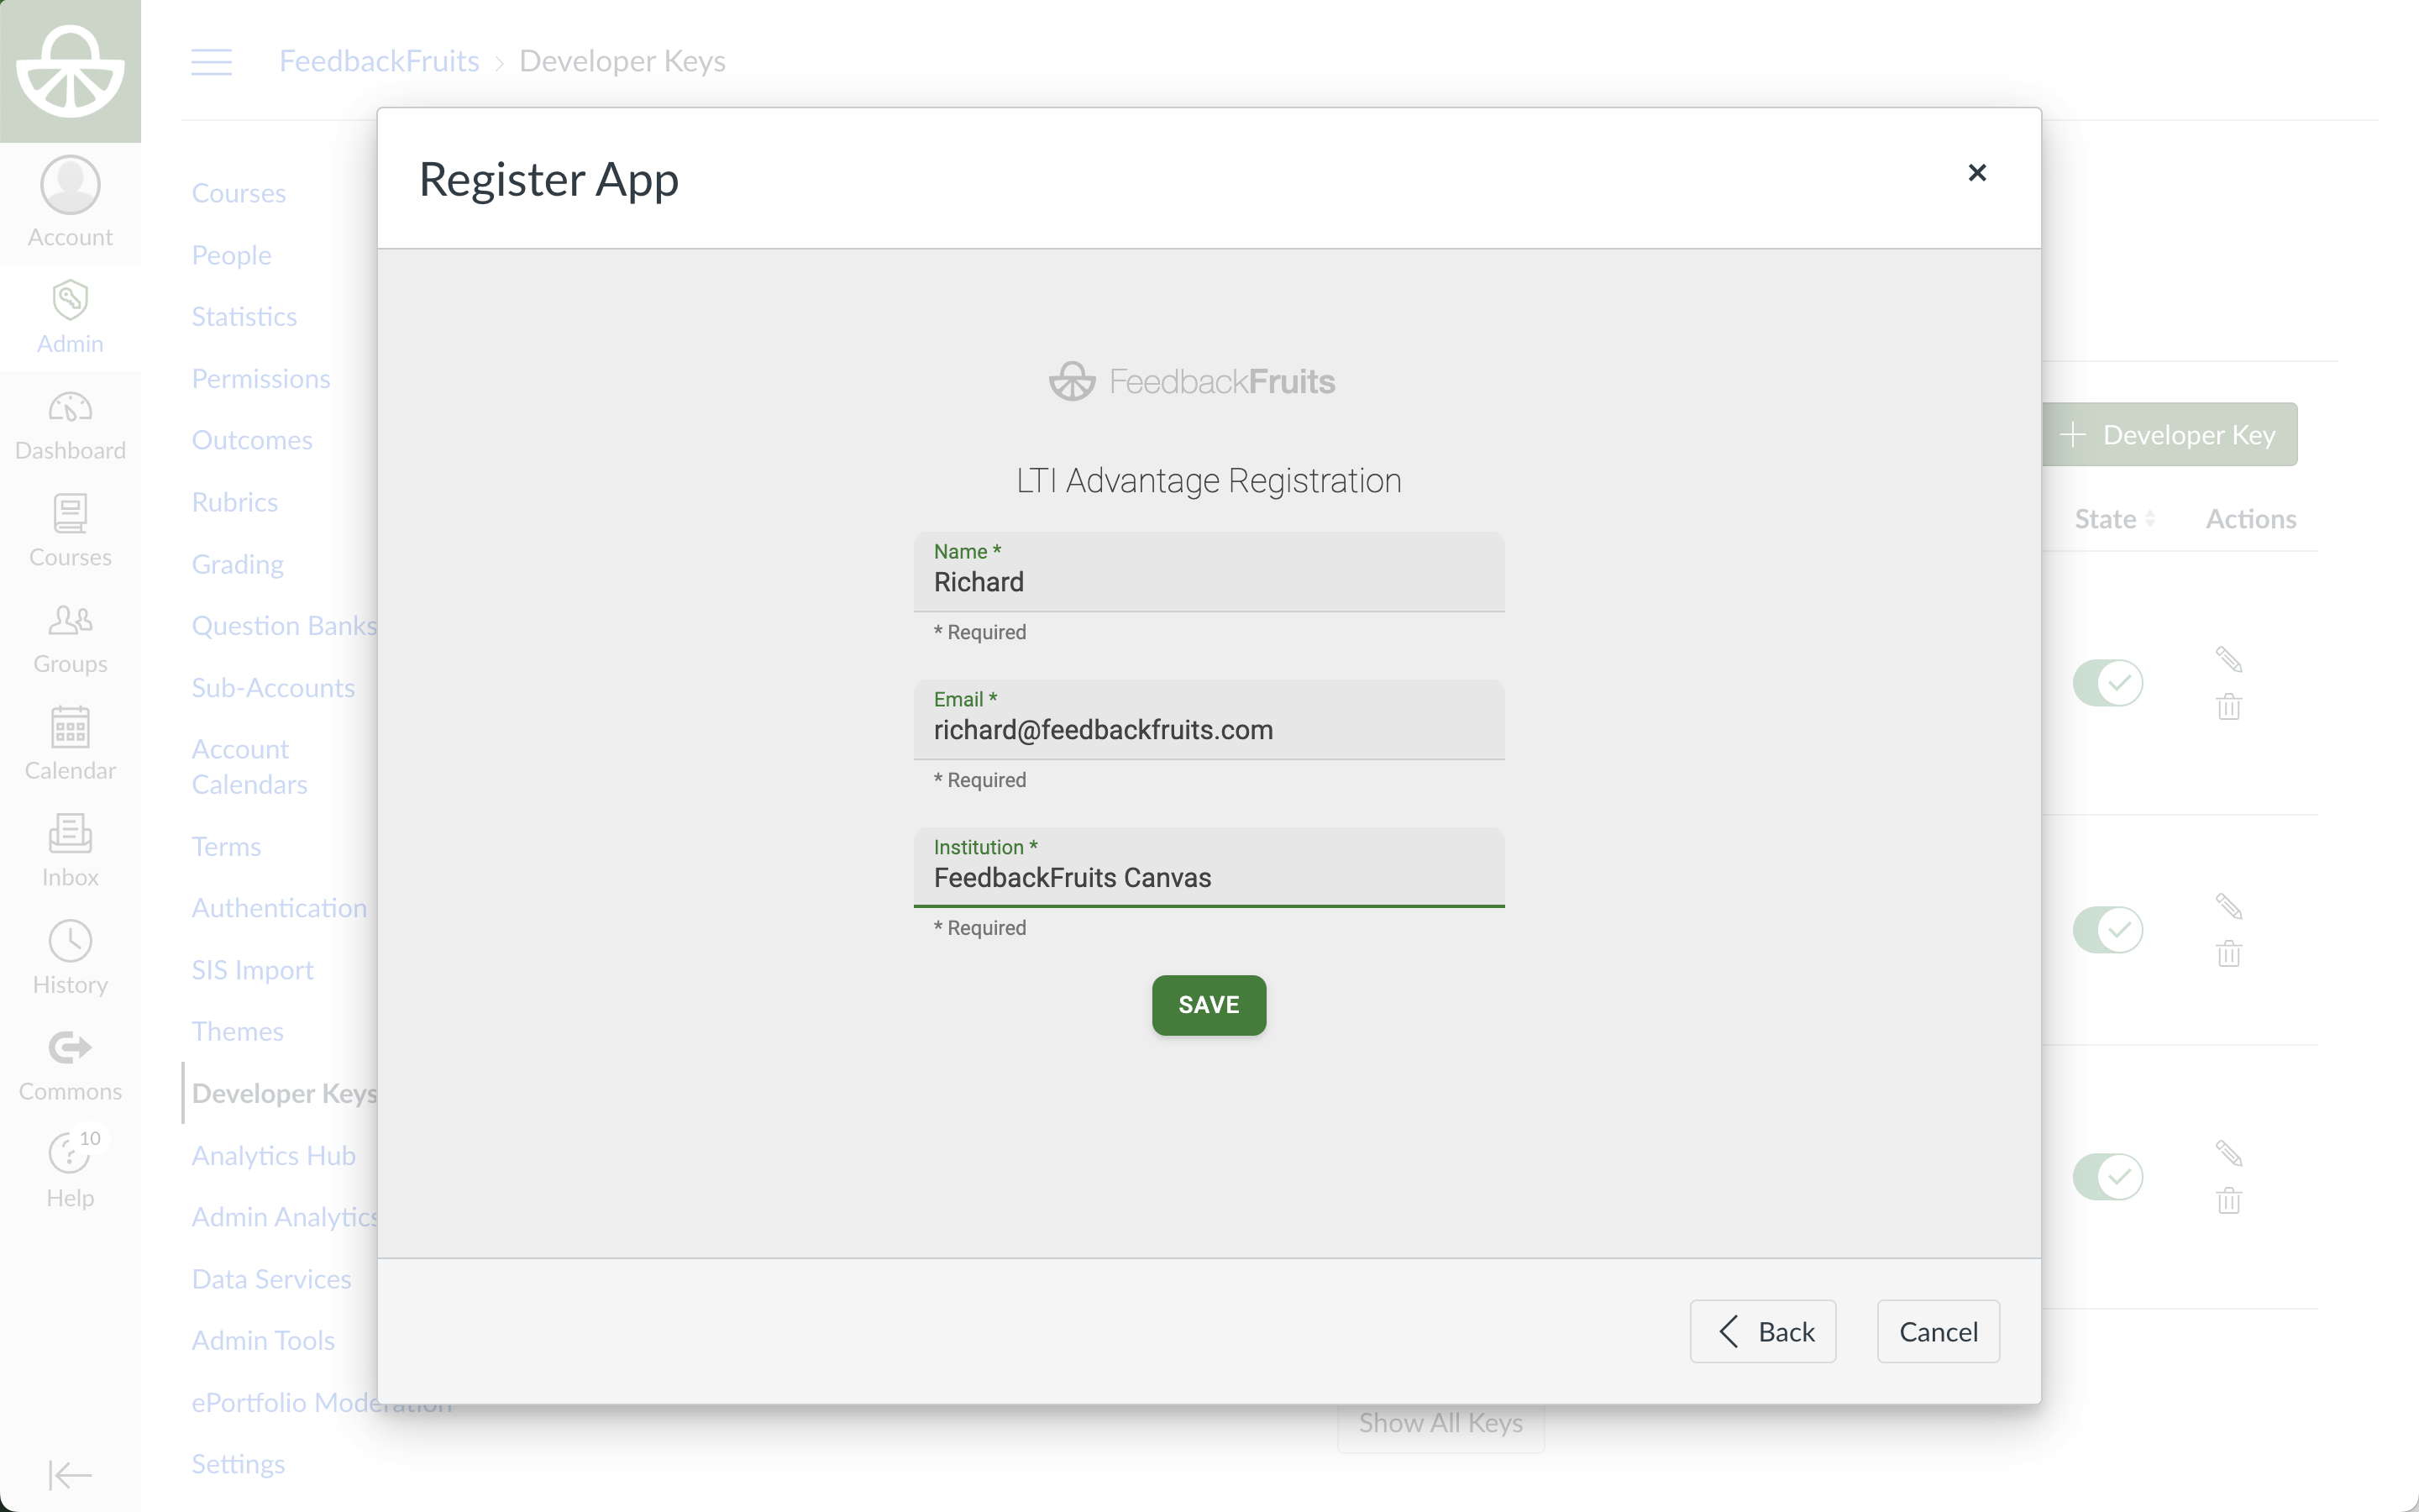Viewport: 2419px width, 1512px height.
Task: Click the trash delete icon in last key row
Action: pos(2228,1200)
